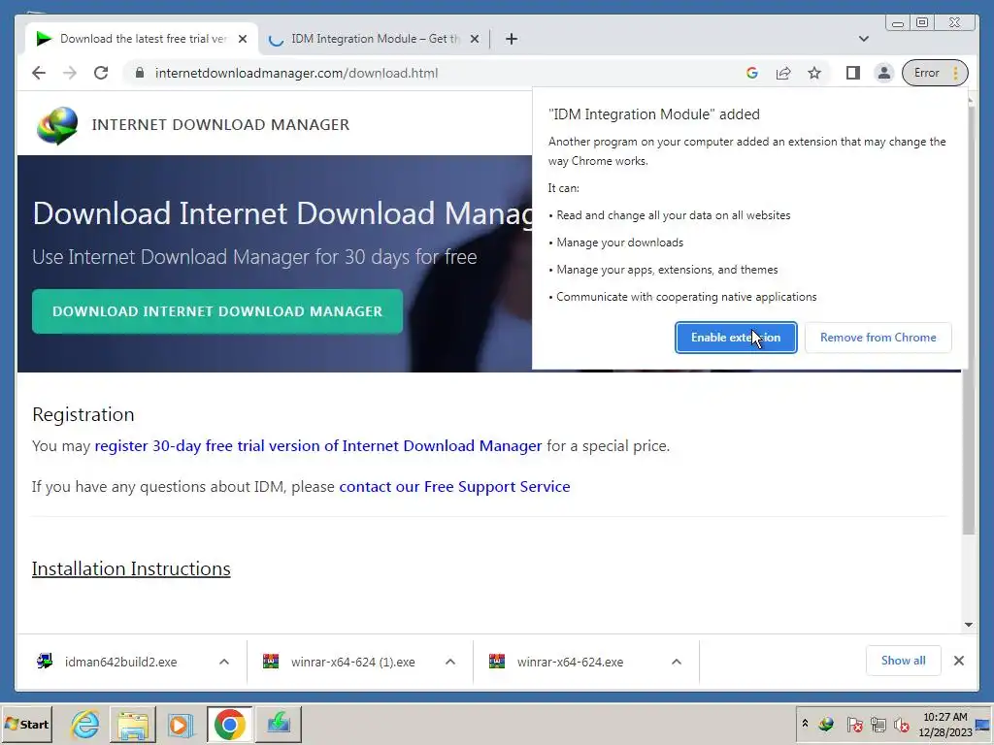Screen dimensions: 994x745
Task: Click Enable extension button
Action: 736,337
